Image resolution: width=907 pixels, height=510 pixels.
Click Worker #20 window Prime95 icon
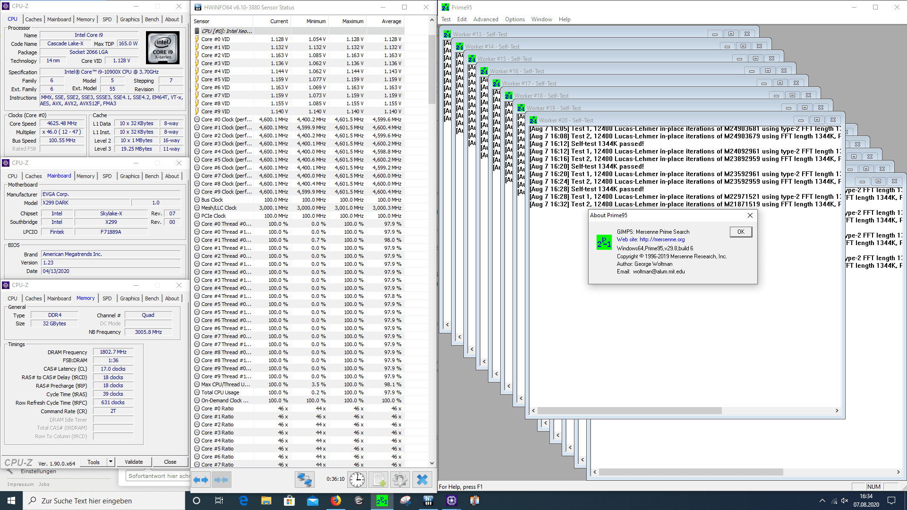coord(533,120)
